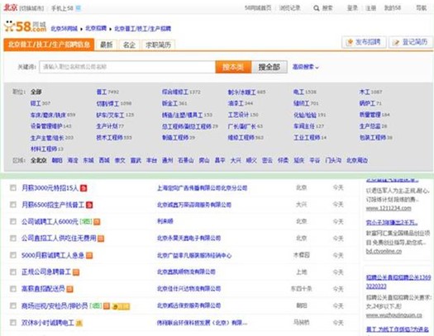Click the mobile phone icon beside 手机上58

tap(79, 8)
